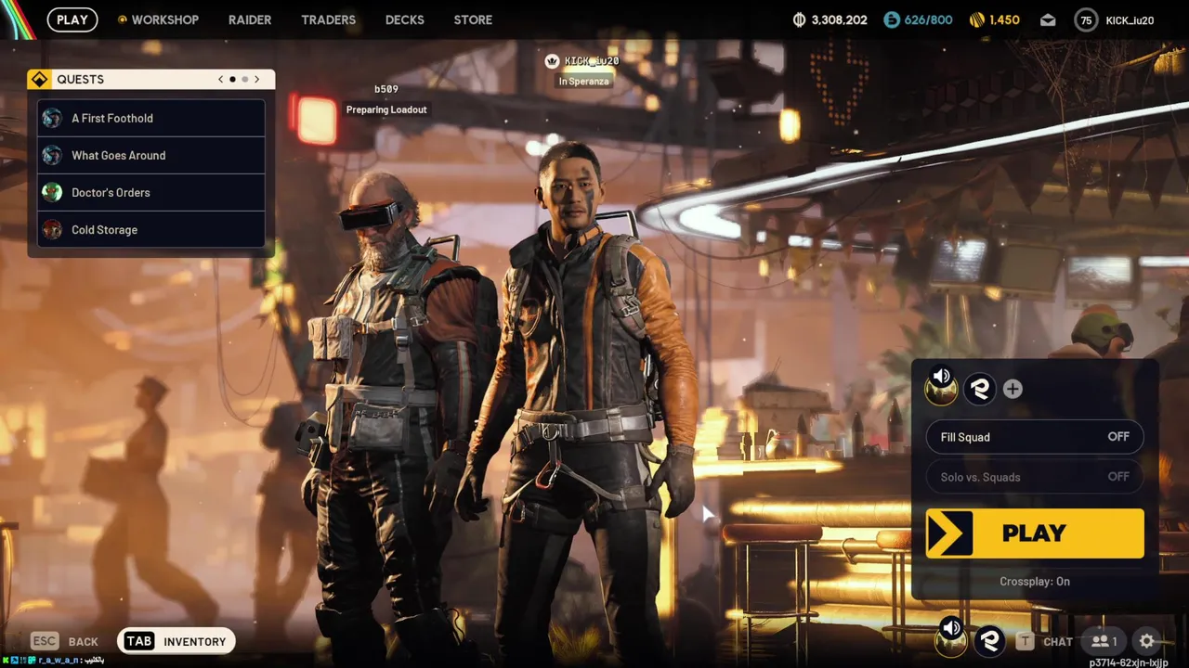Image resolution: width=1189 pixels, height=668 pixels.
Task: Switch to the RAIDER tab
Action: tap(250, 19)
